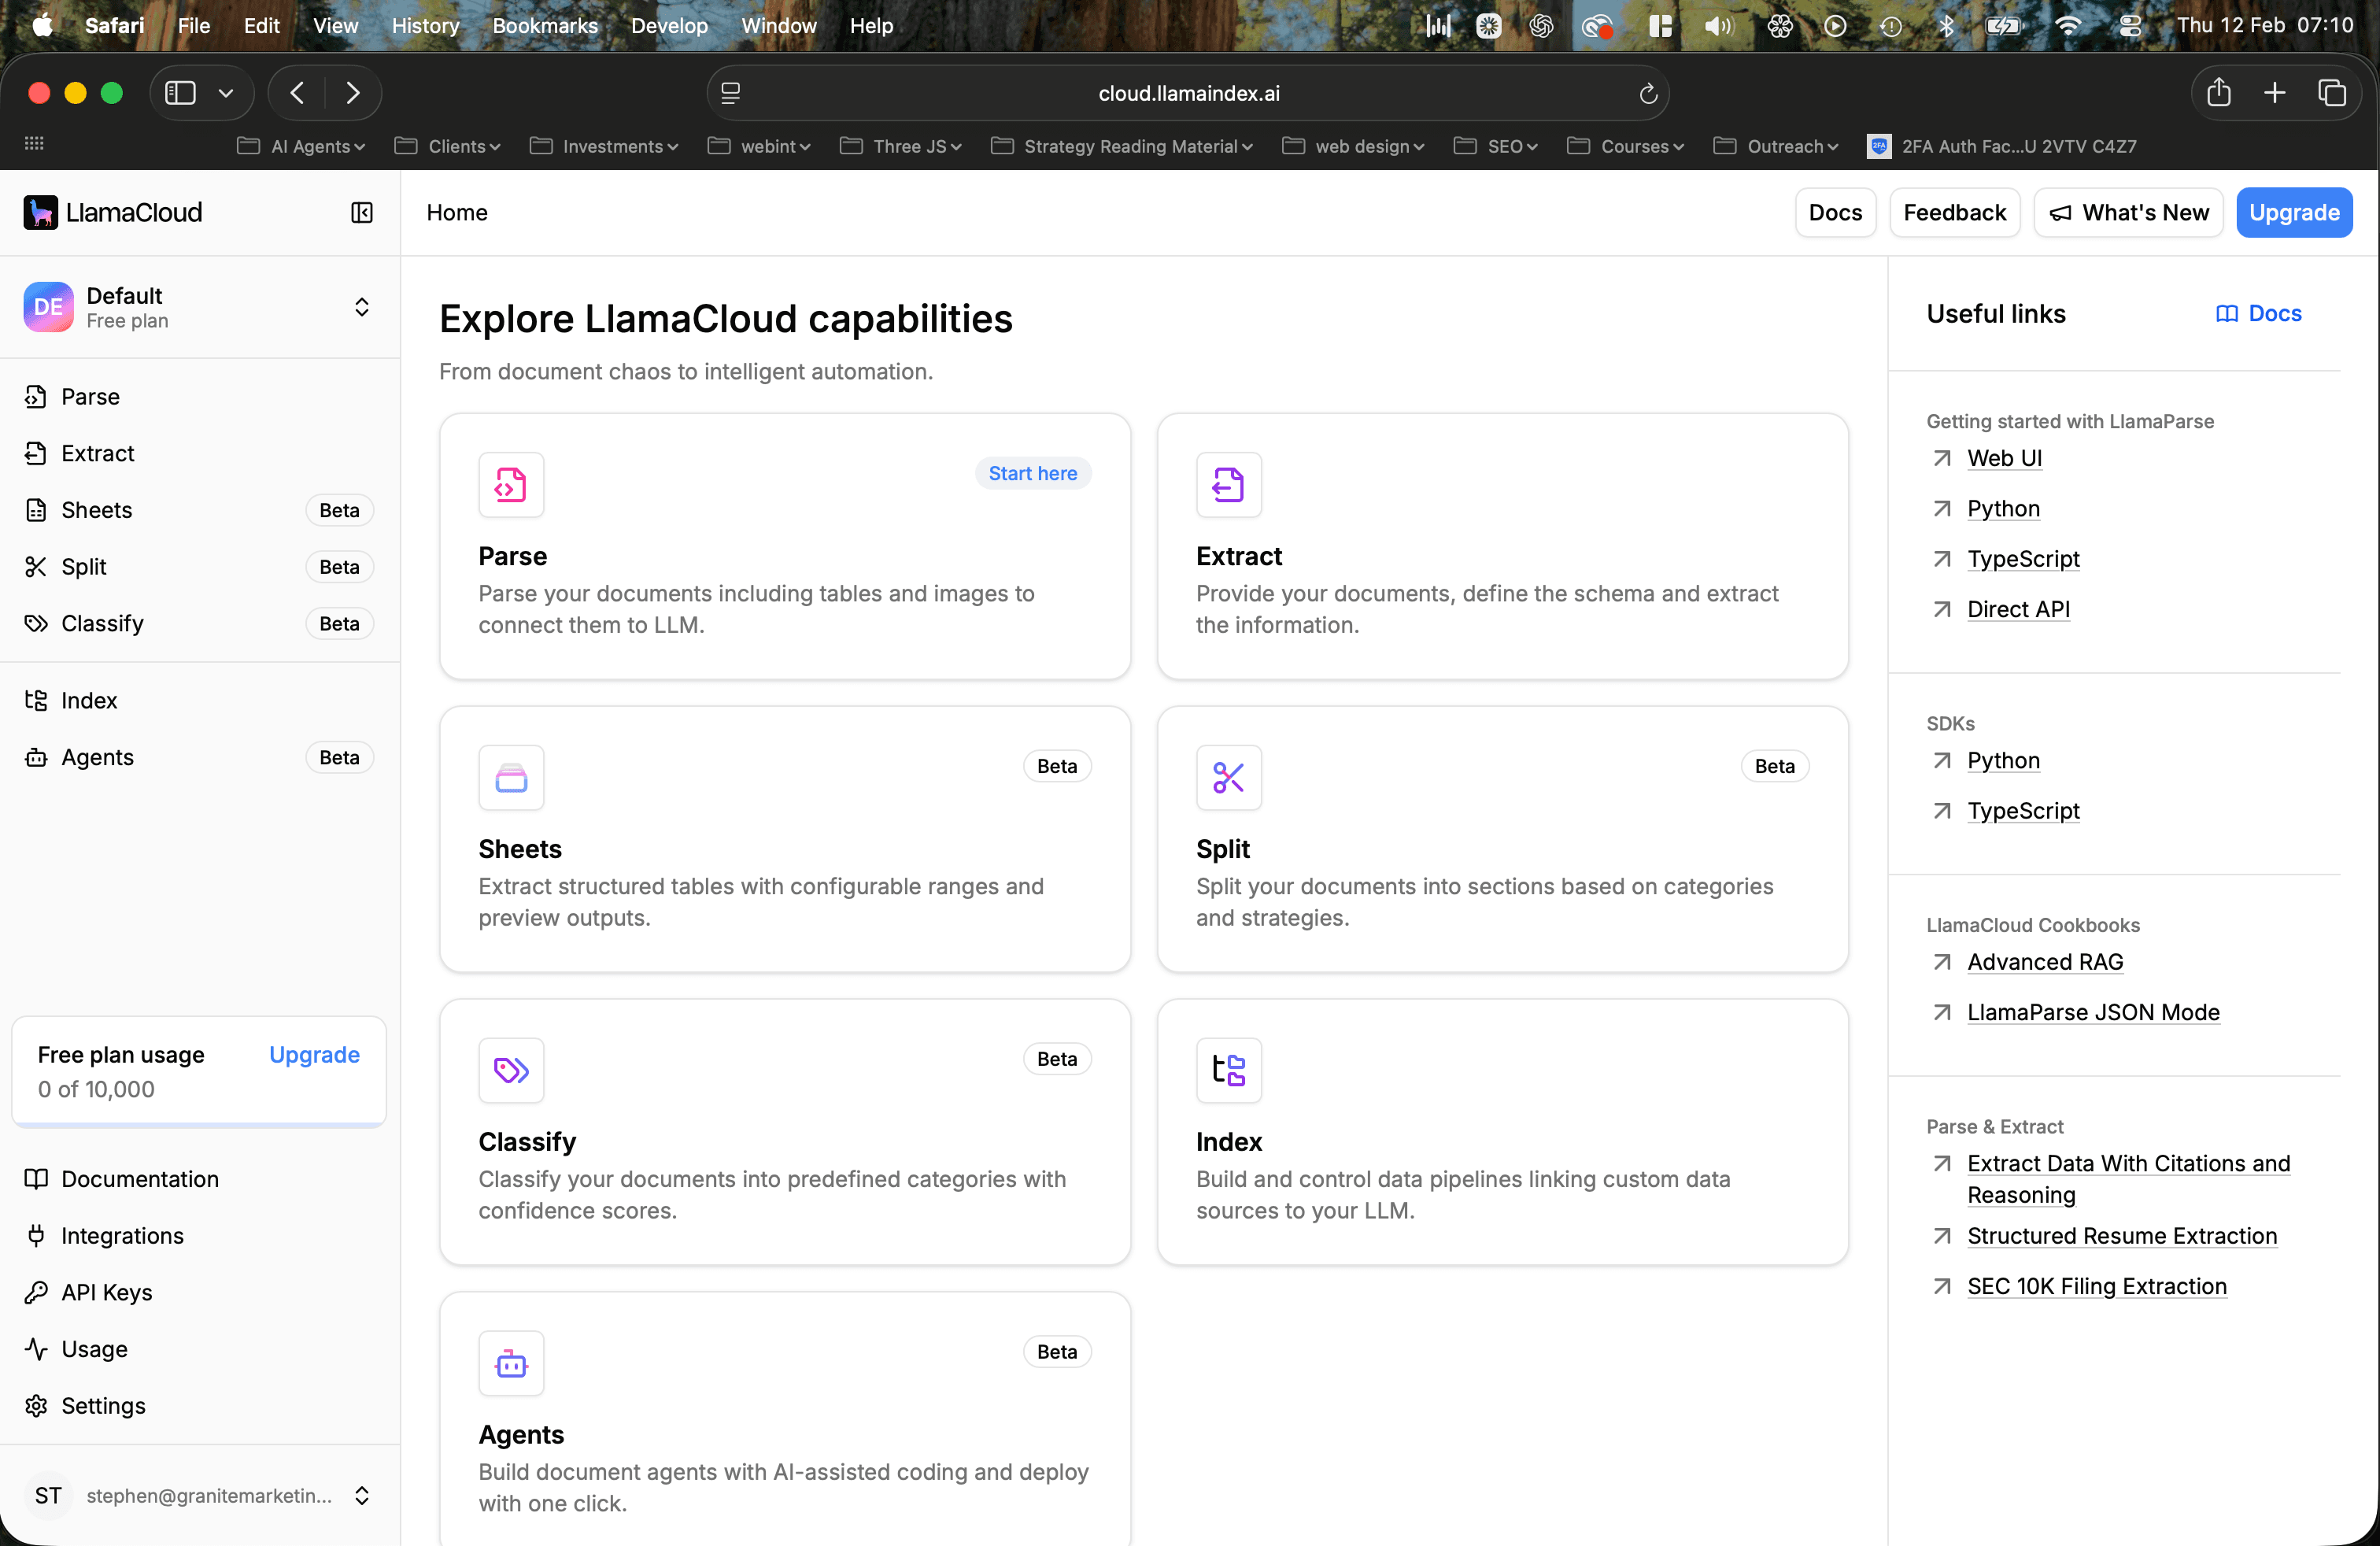Screen dimensions: 2380x1546
Task: Click the Extract card icon
Action: click(1228, 485)
